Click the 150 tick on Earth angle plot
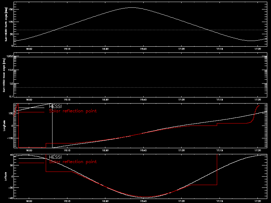This screenshot has height=203, width=271. [x=11, y=9]
